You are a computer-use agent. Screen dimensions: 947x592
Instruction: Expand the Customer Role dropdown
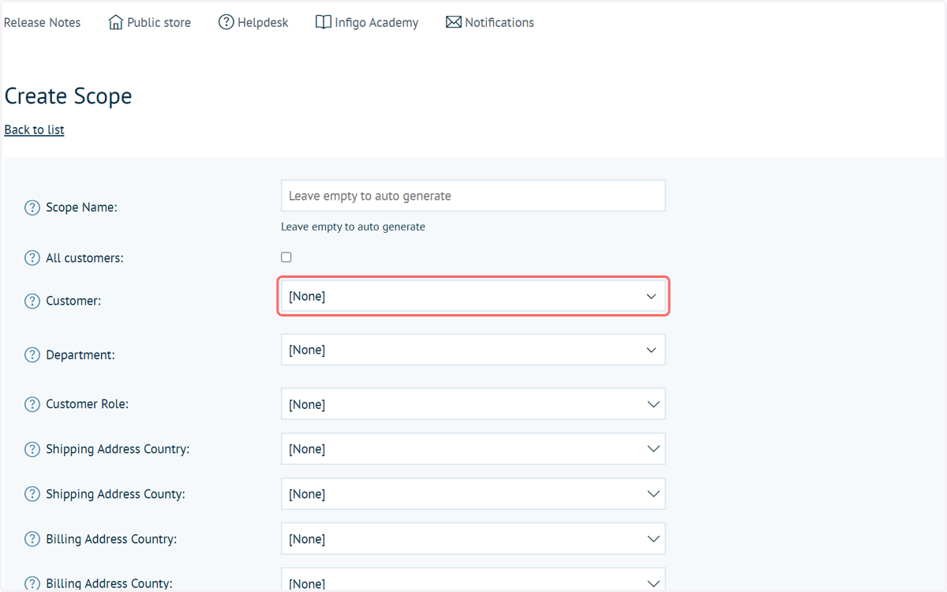473,404
